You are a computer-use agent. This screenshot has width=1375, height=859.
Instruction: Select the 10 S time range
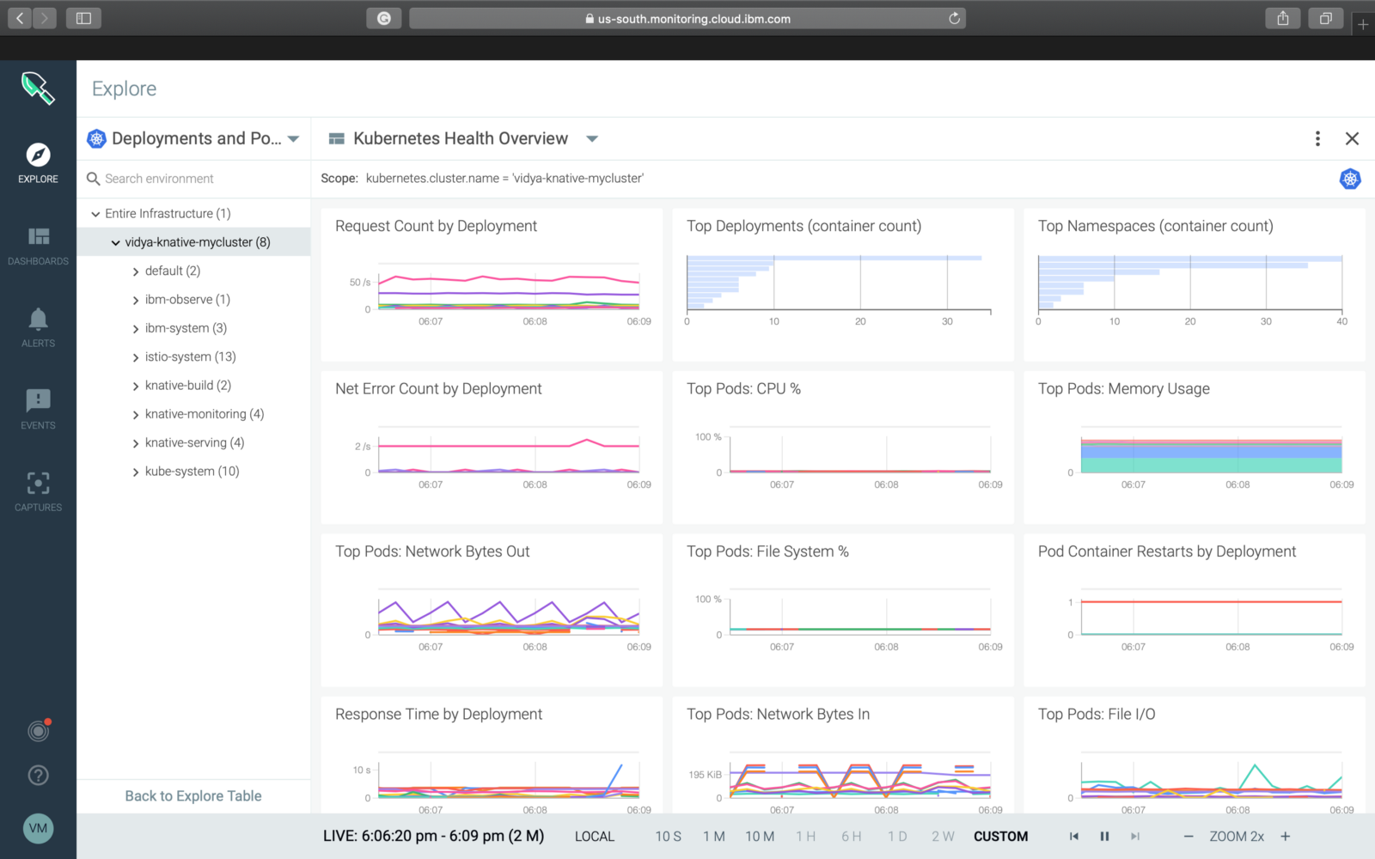[668, 836]
